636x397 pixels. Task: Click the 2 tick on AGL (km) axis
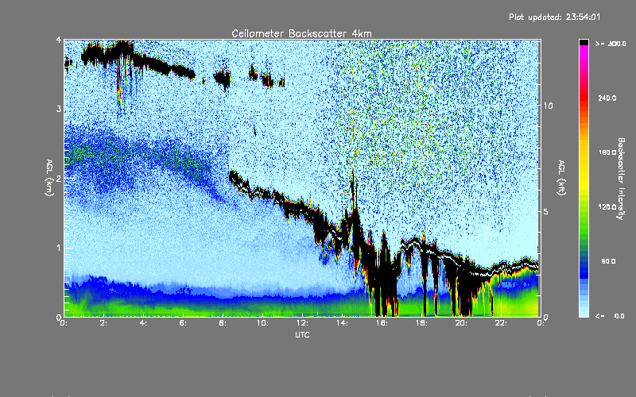(59, 178)
